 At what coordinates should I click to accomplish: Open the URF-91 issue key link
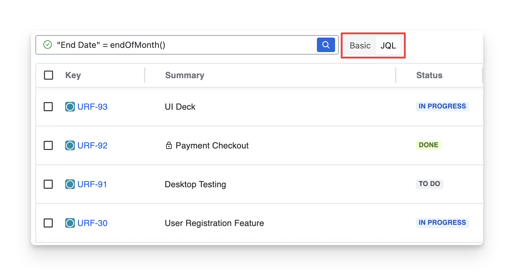(x=92, y=184)
